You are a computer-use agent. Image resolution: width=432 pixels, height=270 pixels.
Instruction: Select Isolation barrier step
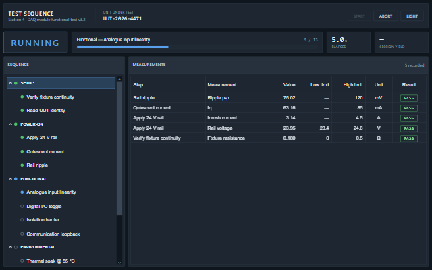pos(43,220)
